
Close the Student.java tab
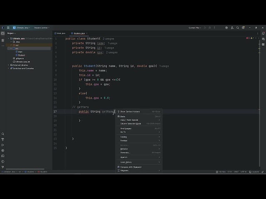coord(87,33)
